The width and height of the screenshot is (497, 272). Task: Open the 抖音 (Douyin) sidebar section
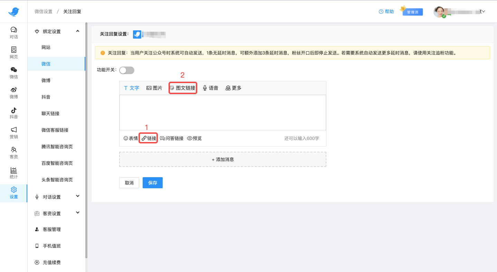(13, 113)
